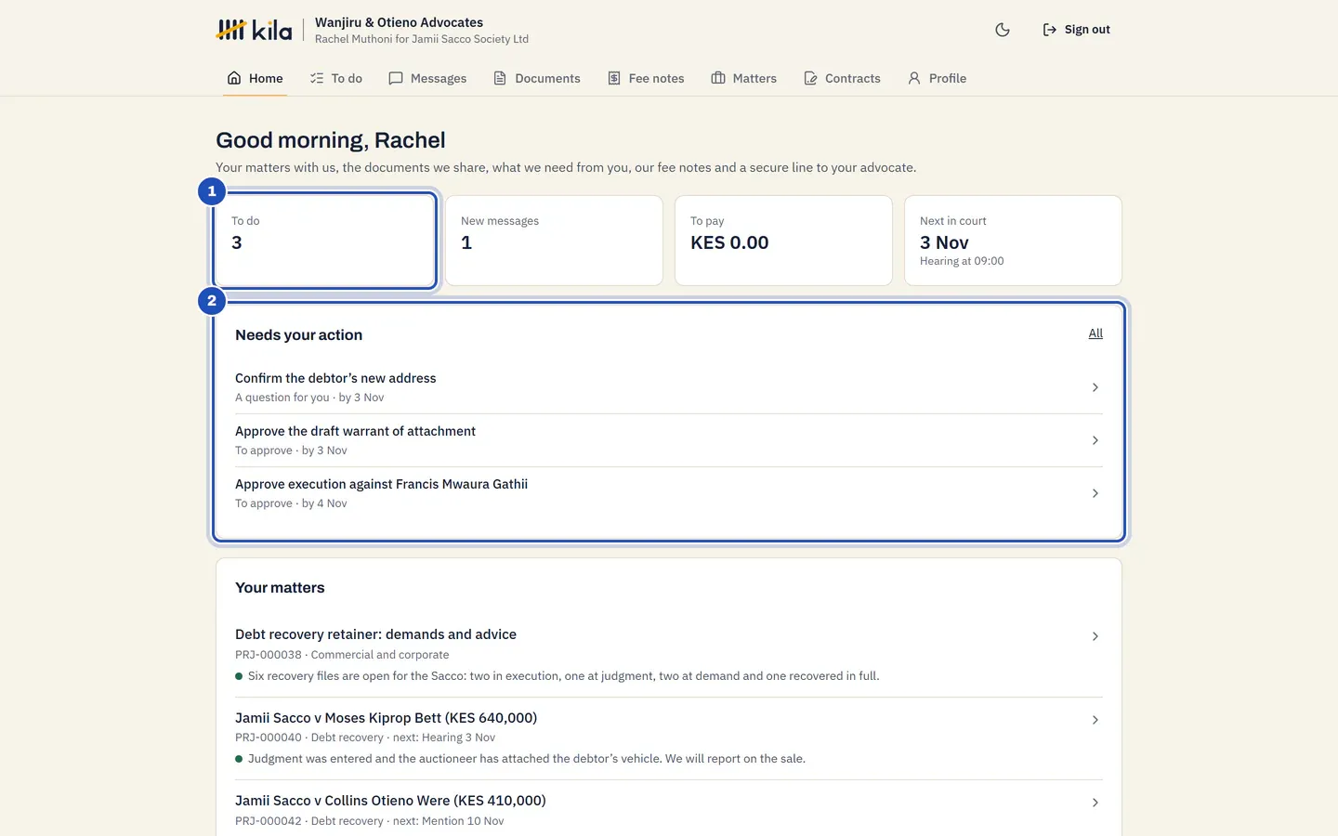
Task: Open Debt recovery retainer: demands and advice matter
Action: point(669,655)
